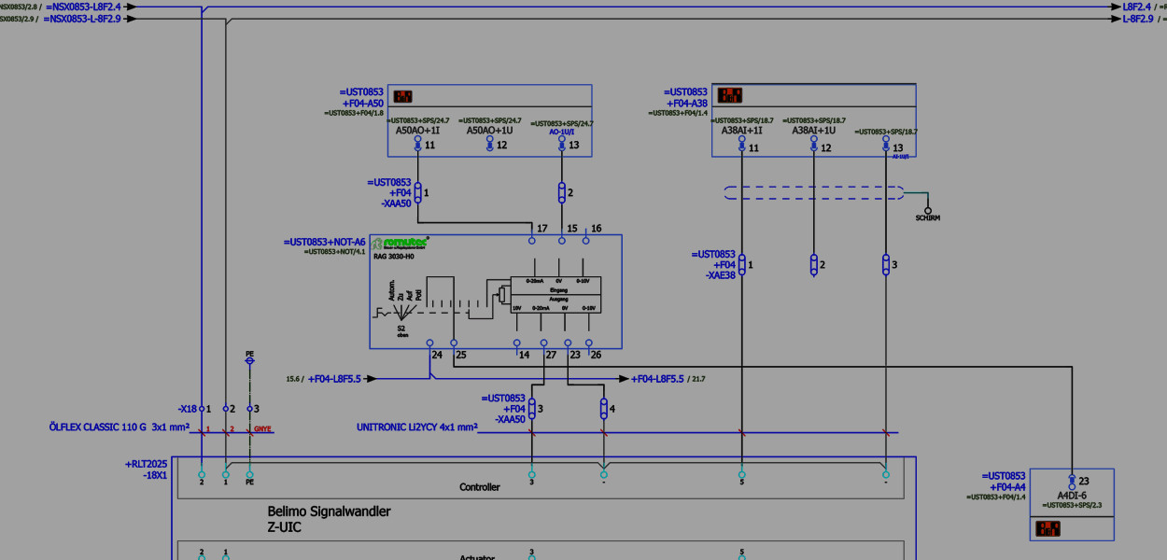Click connection point 26 on the RAG device
1167x560 pixels.
[588, 343]
